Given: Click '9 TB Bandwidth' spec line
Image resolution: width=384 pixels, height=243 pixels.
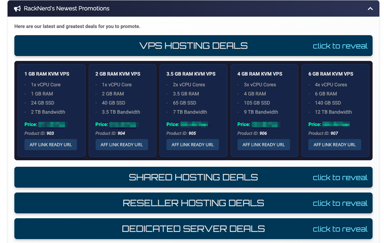Looking at the screenshot, I should coord(261,112).
